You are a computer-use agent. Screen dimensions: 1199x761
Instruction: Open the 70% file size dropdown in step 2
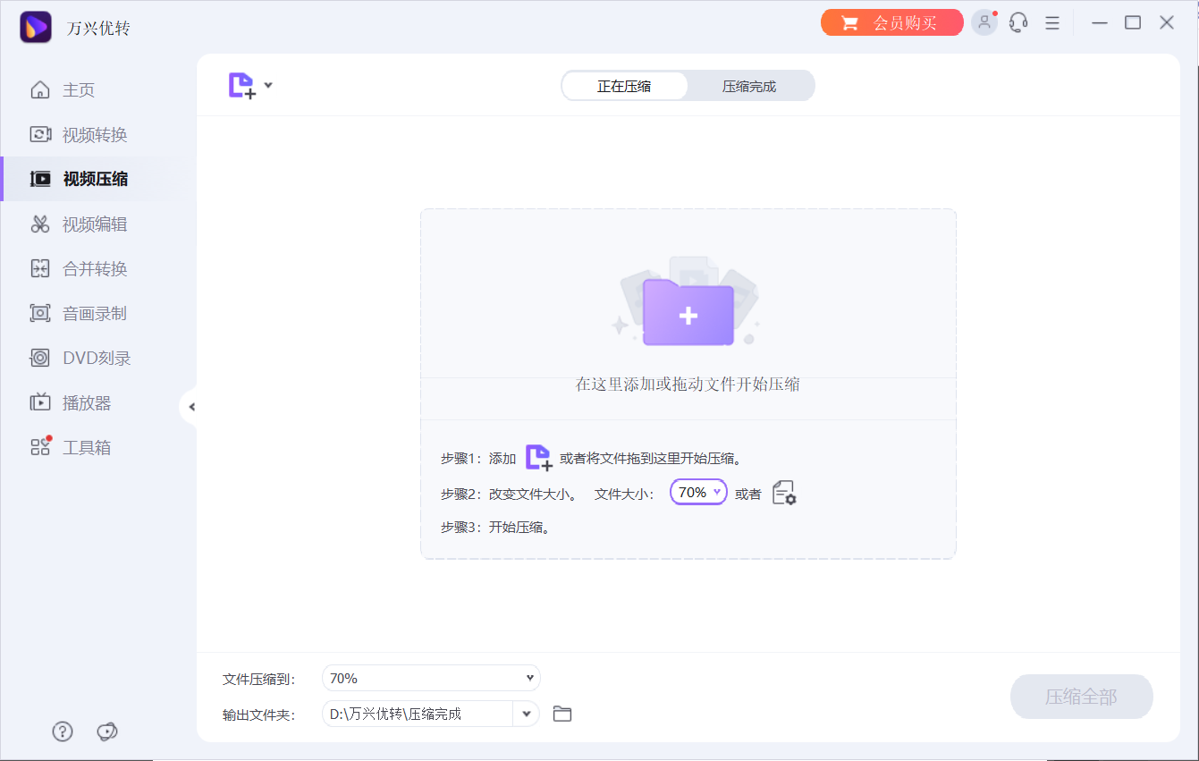[x=698, y=493]
